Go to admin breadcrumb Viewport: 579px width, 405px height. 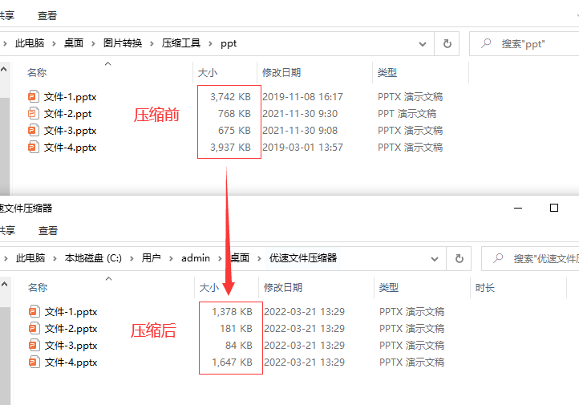click(x=196, y=258)
